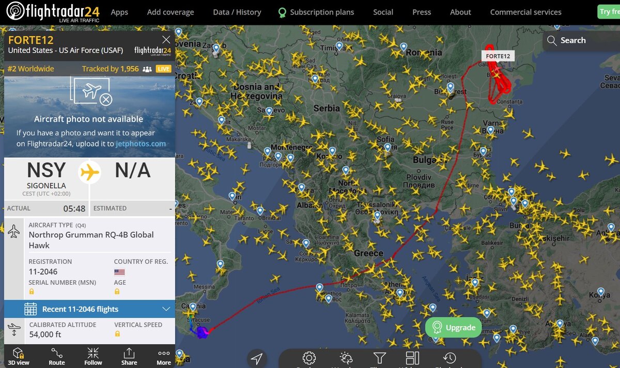Click the FORTE12 label on the map
620x368 pixels.
point(498,56)
